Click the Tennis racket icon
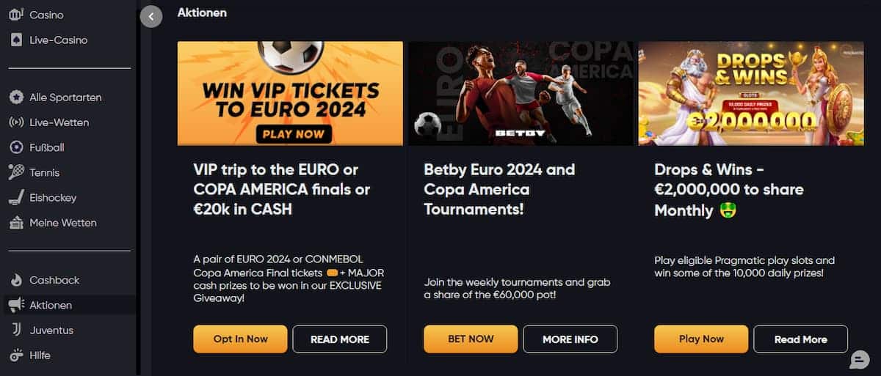Image resolution: width=881 pixels, height=376 pixels. pyautogui.click(x=16, y=172)
